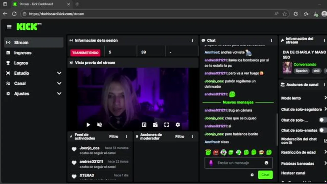
Task: Open emoji picker in message box
Action: (266, 163)
